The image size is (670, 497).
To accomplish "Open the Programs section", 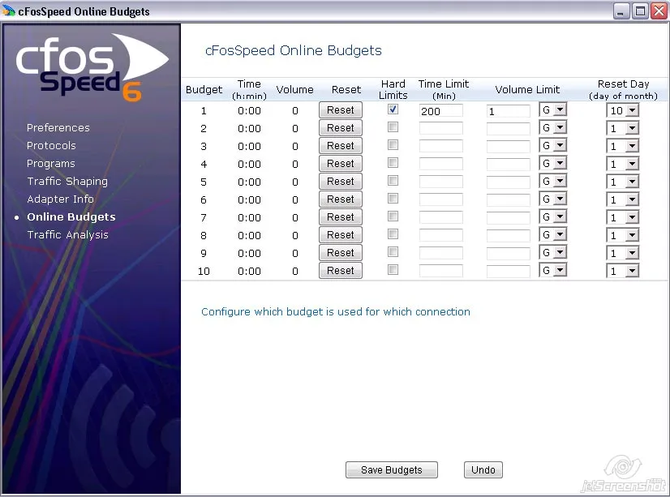I will click(x=51, y=164).
